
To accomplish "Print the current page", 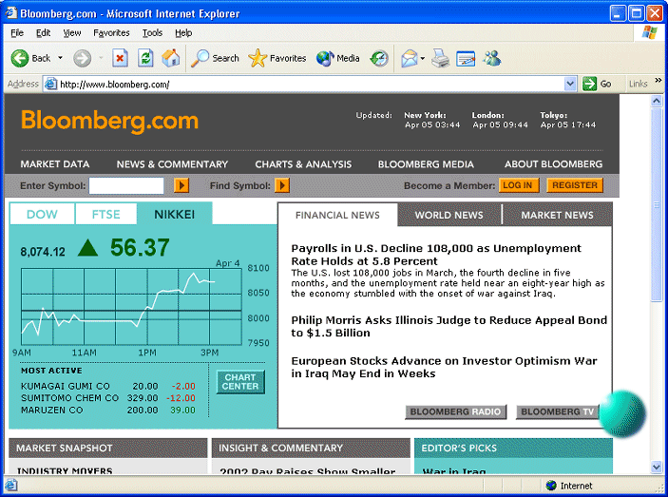I will pos(441,58).
